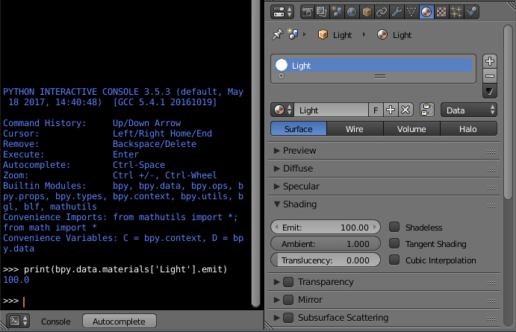Toggle the F fake user button
This screenshot has height=332, width=516.
376,110
